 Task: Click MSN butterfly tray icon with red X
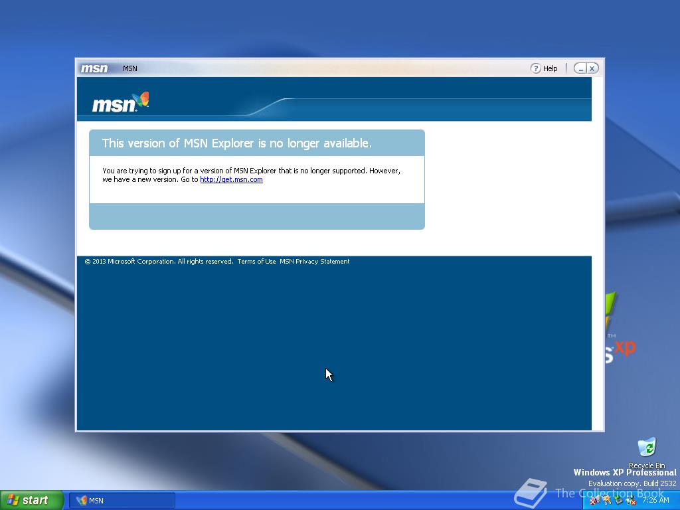(595, 500)
